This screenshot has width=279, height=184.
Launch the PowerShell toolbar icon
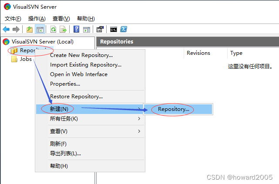(x=124, y=29)
